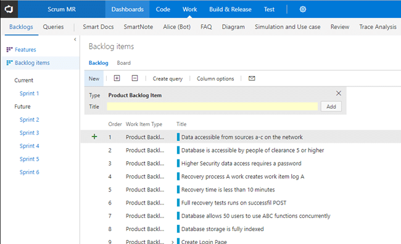Open the Work hub menu
The height and width of the screenshot is (244, 401).
pyautogui.click(x=189, y=9)
